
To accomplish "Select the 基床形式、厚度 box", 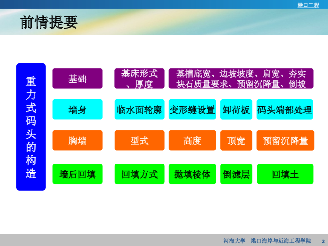I will point(139,78).
